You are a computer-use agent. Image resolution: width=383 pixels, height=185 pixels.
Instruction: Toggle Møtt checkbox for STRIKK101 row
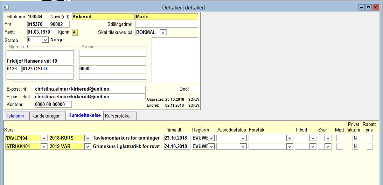coord(339,147)
